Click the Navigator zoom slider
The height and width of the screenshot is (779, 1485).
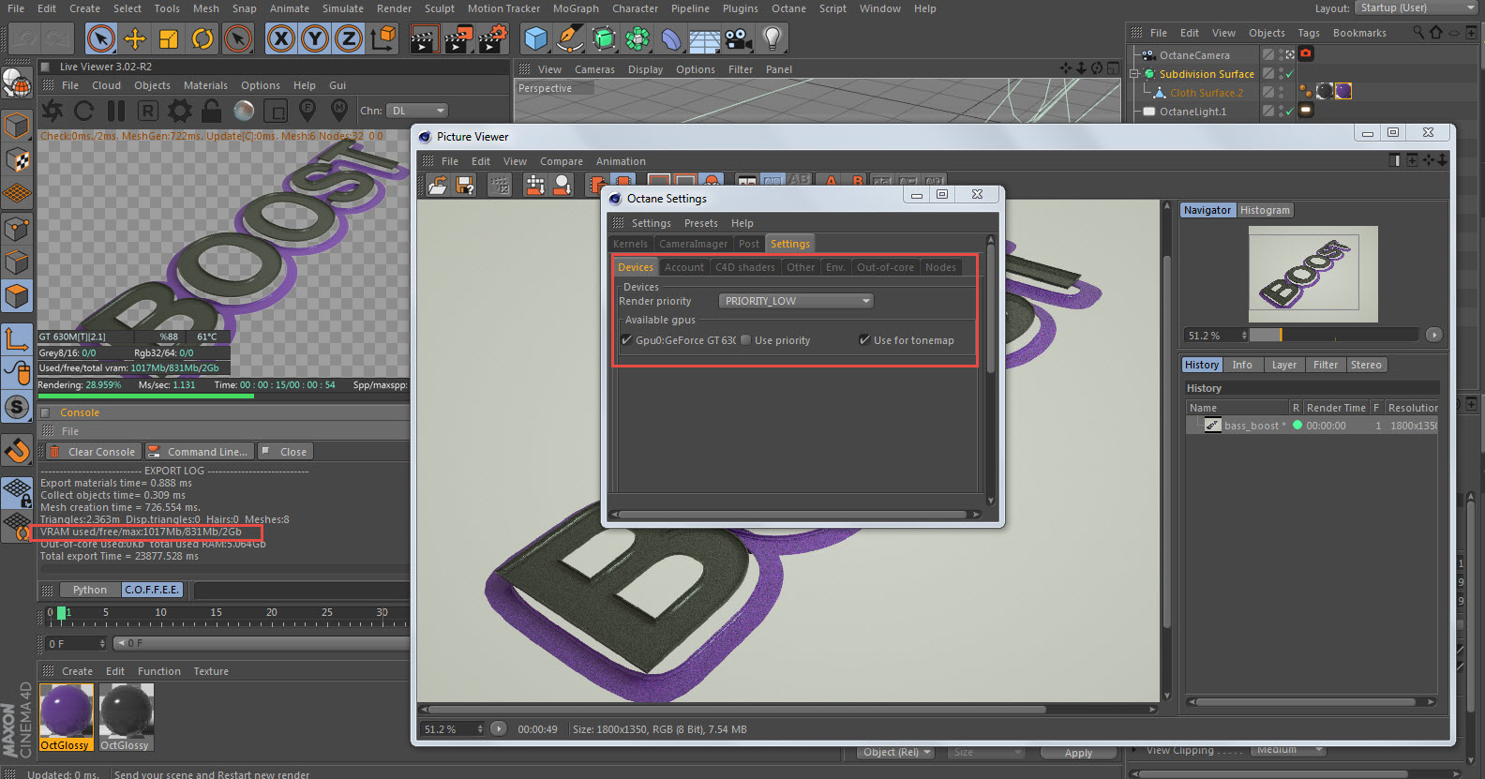(x=1334, y=335)
